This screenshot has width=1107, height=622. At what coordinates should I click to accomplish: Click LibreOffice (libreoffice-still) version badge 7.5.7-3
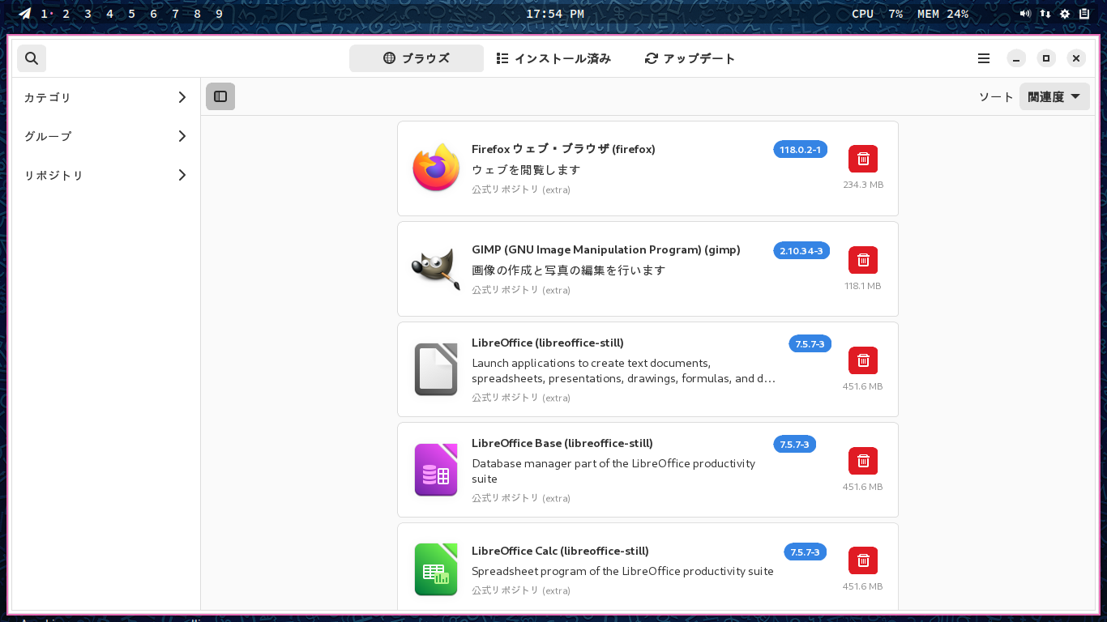[810, 343]
